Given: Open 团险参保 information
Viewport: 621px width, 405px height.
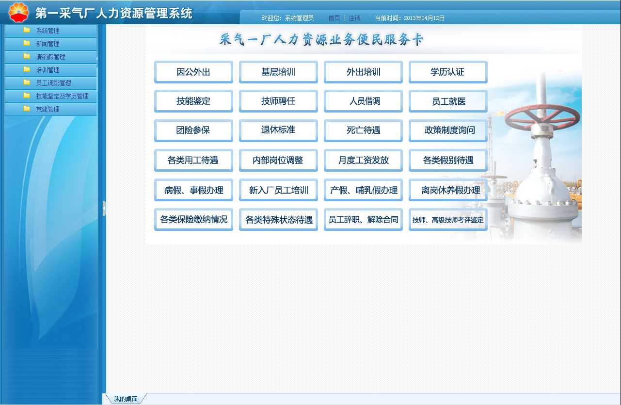Looking at the screenshot, I should (193, 131).
